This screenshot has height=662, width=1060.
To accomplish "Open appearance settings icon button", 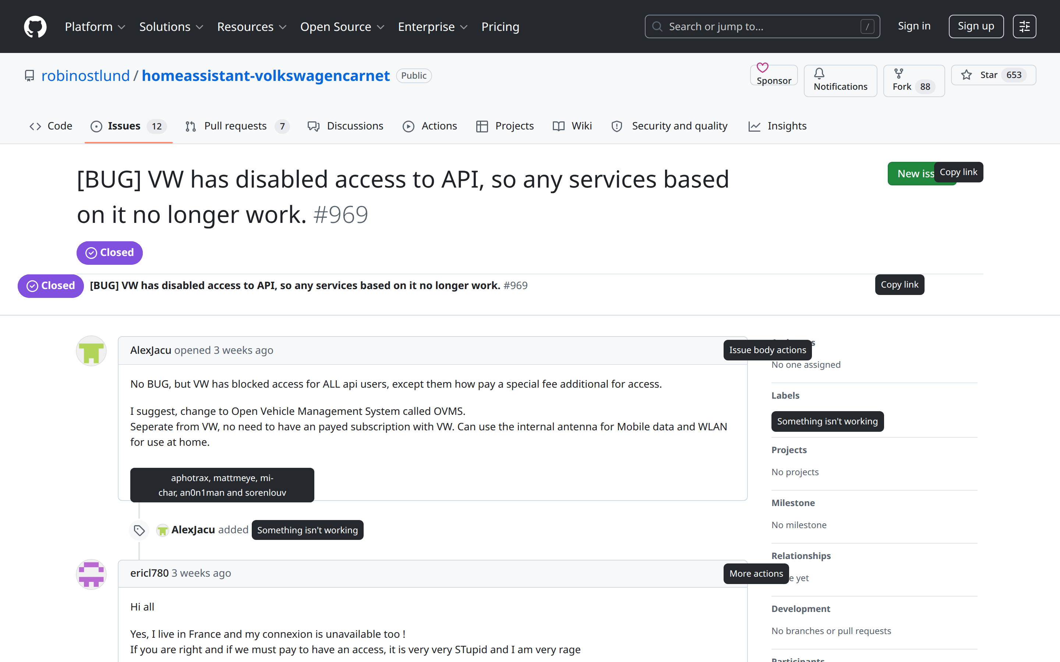I will pyautogui.click(x=1024, y=27).
